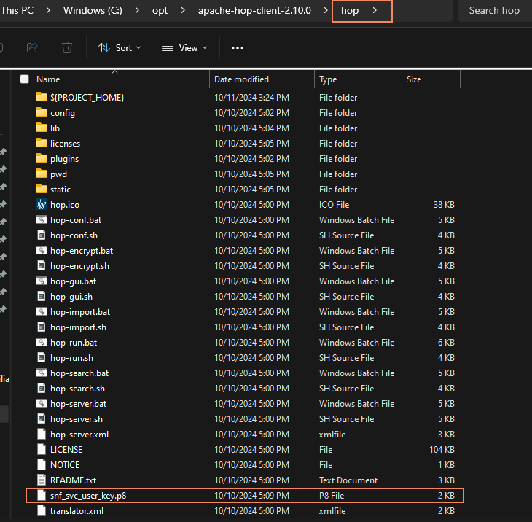Open the Sort dropdown menu
The height and width of the screenshot is (522, 532).
click(120, 47)
